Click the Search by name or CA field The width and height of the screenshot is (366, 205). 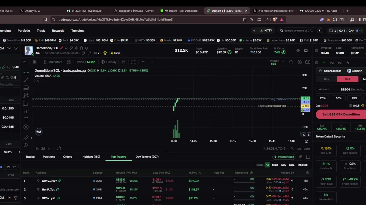[x=300, y=30]
